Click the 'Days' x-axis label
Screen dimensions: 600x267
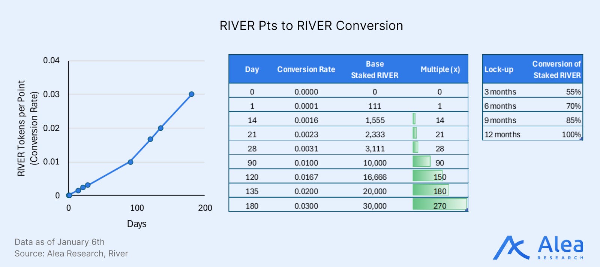(136, 224)
